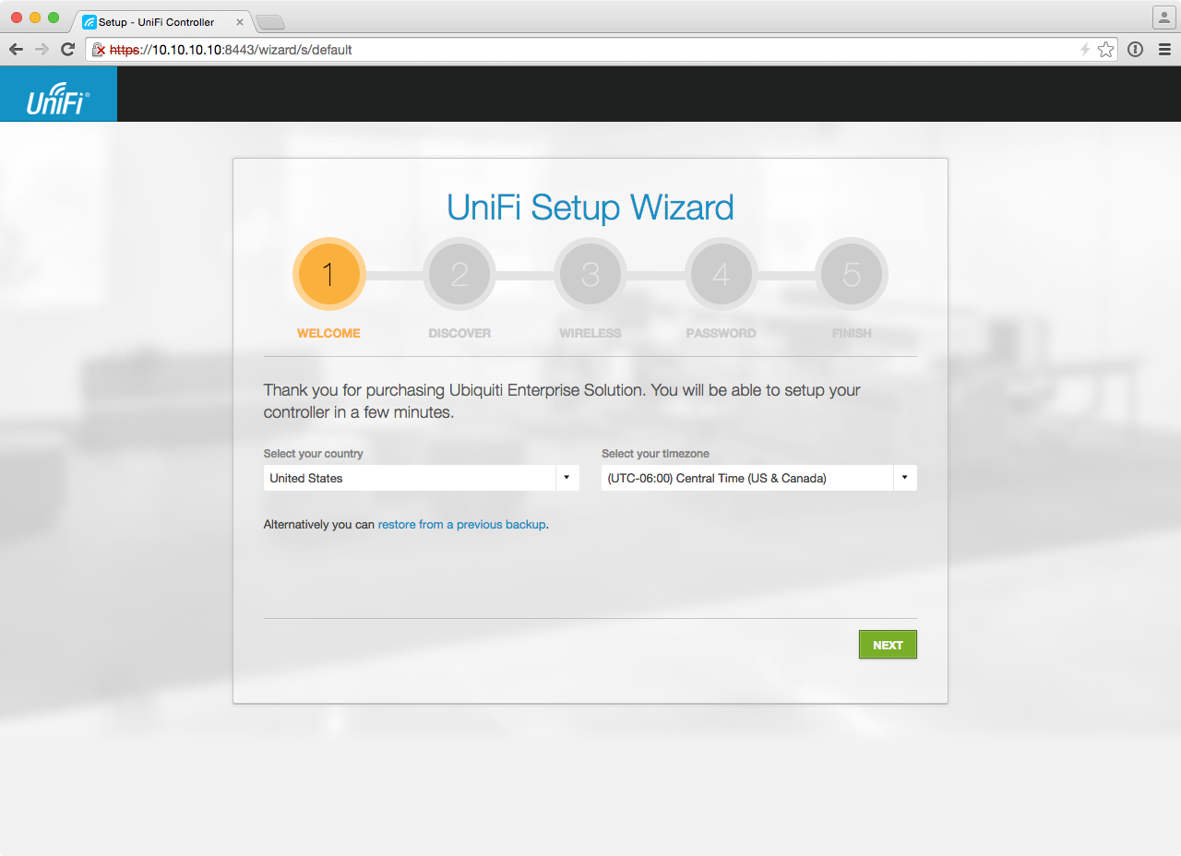The image size is (1181, 856).
Task: Click step 4 Password circle
Action: (x=722, y=274)
